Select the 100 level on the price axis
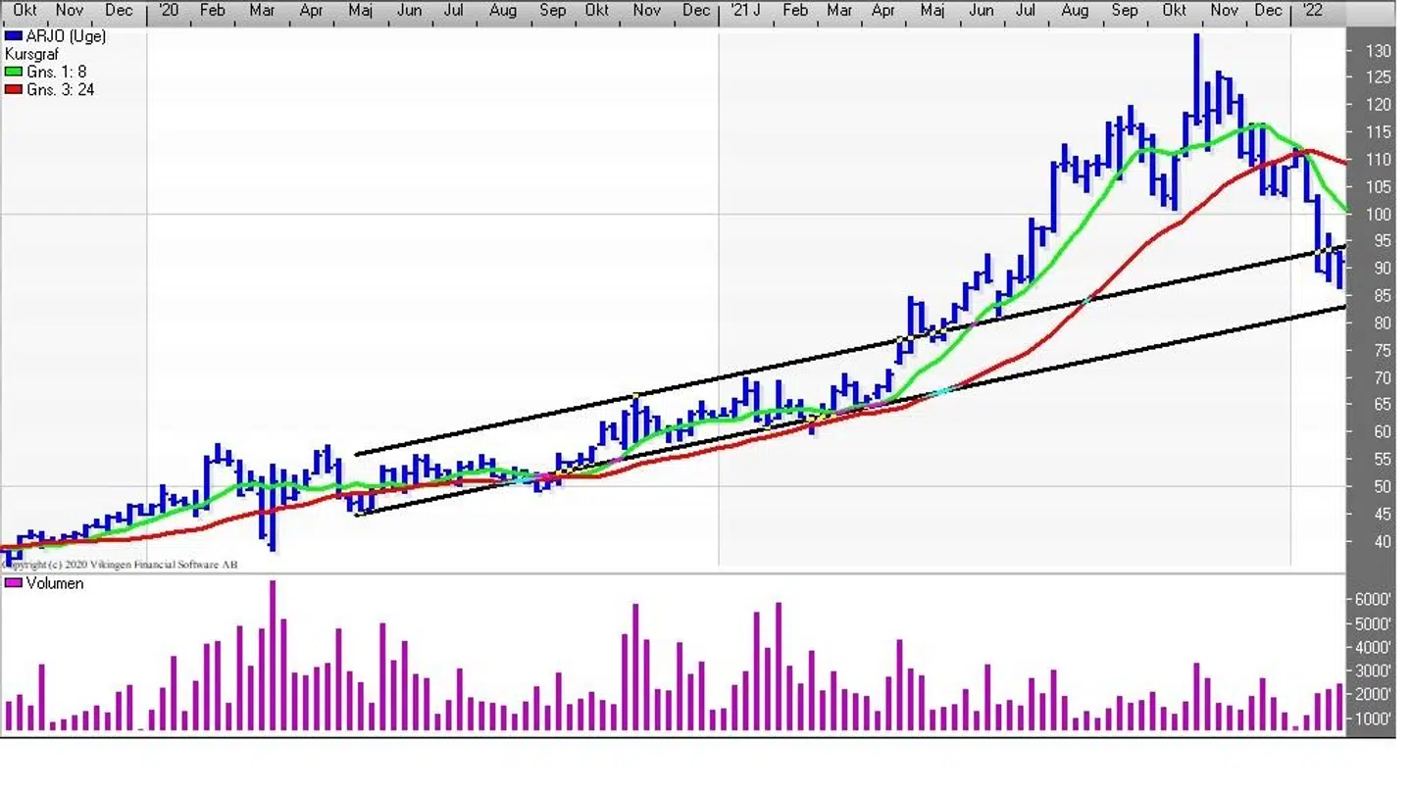Viewport: 1412px width, 794px height. point(1381,215)
